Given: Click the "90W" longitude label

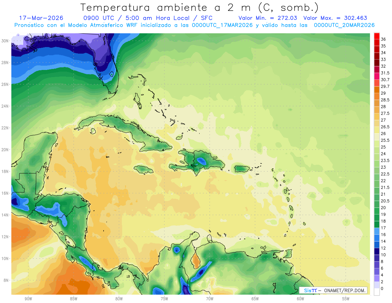Looking at the screenshot, I should [x=28, y=299].
